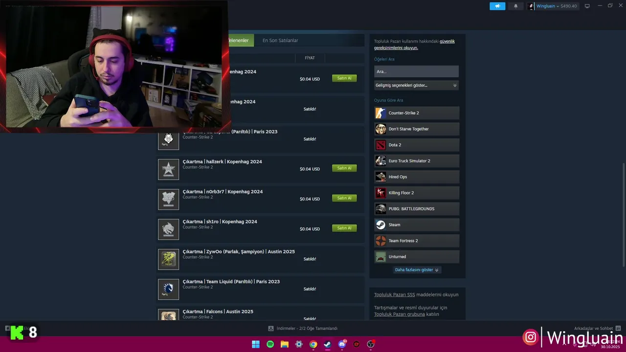Click Satın Al for n0rb3r7 sticker
Image resolution: width=626 pixels, height=352 pixels.
tap(344, 198)
